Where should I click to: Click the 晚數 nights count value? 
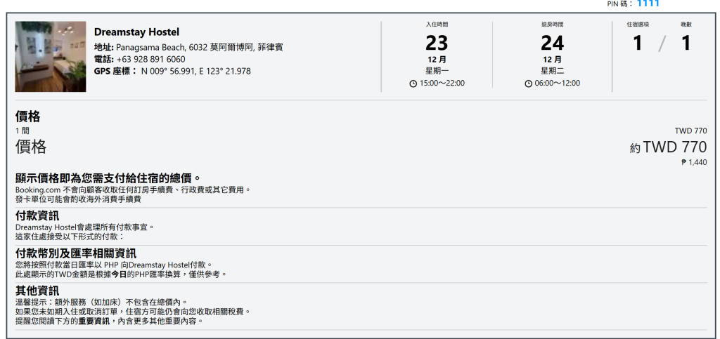pyautogui.click(x=686, y=43)
